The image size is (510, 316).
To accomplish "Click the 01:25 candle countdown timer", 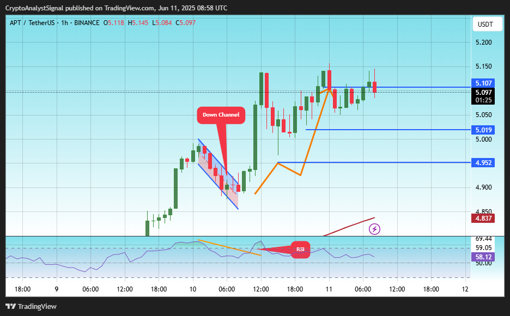I will coord(483,100).
